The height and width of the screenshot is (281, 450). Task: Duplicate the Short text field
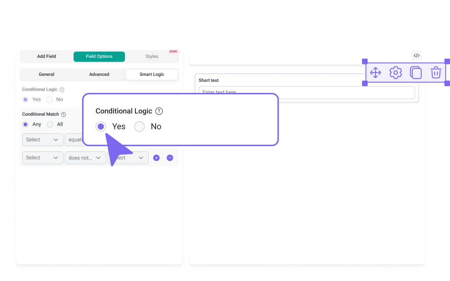[x=416, y=72]
